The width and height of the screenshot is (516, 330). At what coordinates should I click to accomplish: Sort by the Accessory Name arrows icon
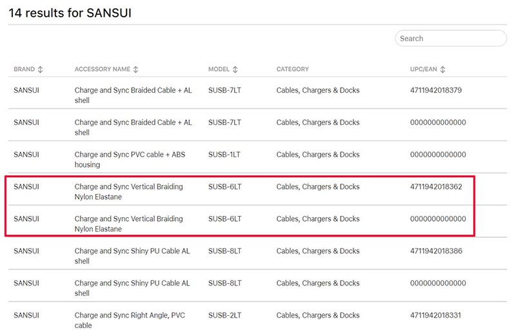pos(135,70)
